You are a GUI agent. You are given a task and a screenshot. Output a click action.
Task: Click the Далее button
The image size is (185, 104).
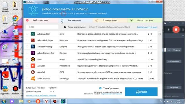141,92
